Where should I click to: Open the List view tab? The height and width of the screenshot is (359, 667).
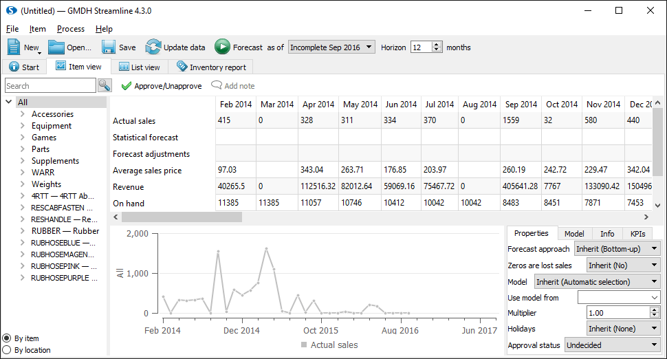coord(139,67)
